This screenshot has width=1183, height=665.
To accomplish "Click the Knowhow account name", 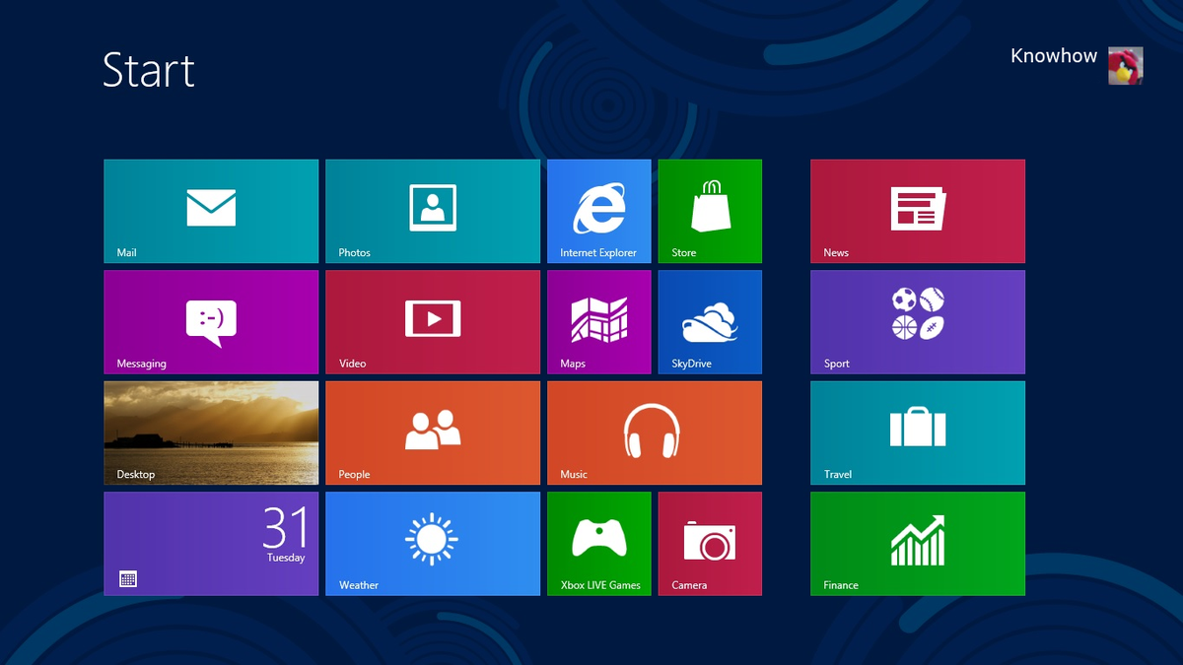I will click(1054, 56).
